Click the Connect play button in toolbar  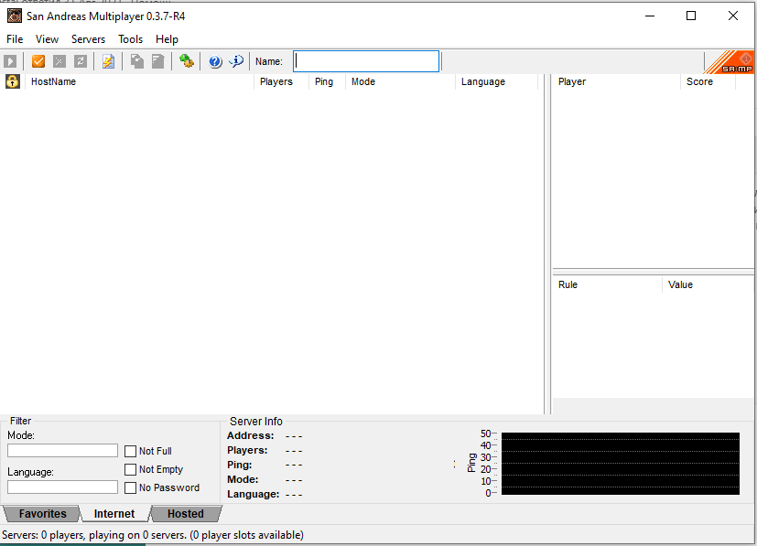10,61
